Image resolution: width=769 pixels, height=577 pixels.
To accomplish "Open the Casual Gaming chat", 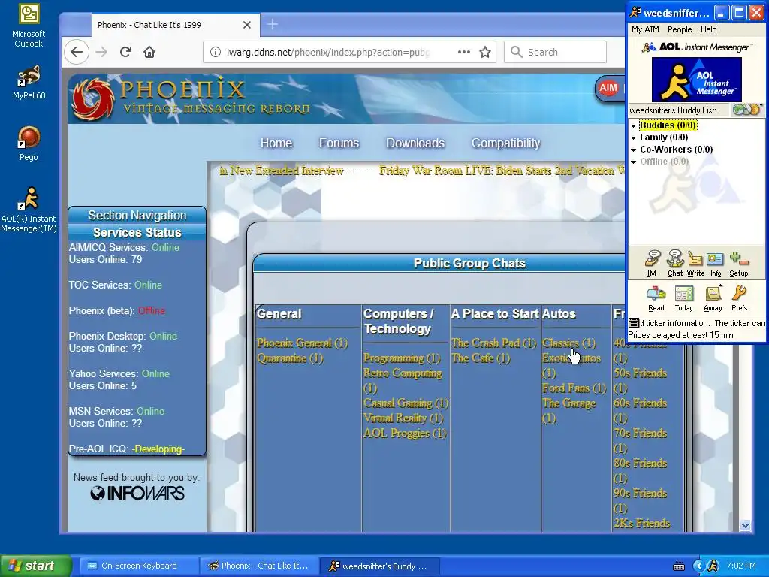I will tap(406, 403).
